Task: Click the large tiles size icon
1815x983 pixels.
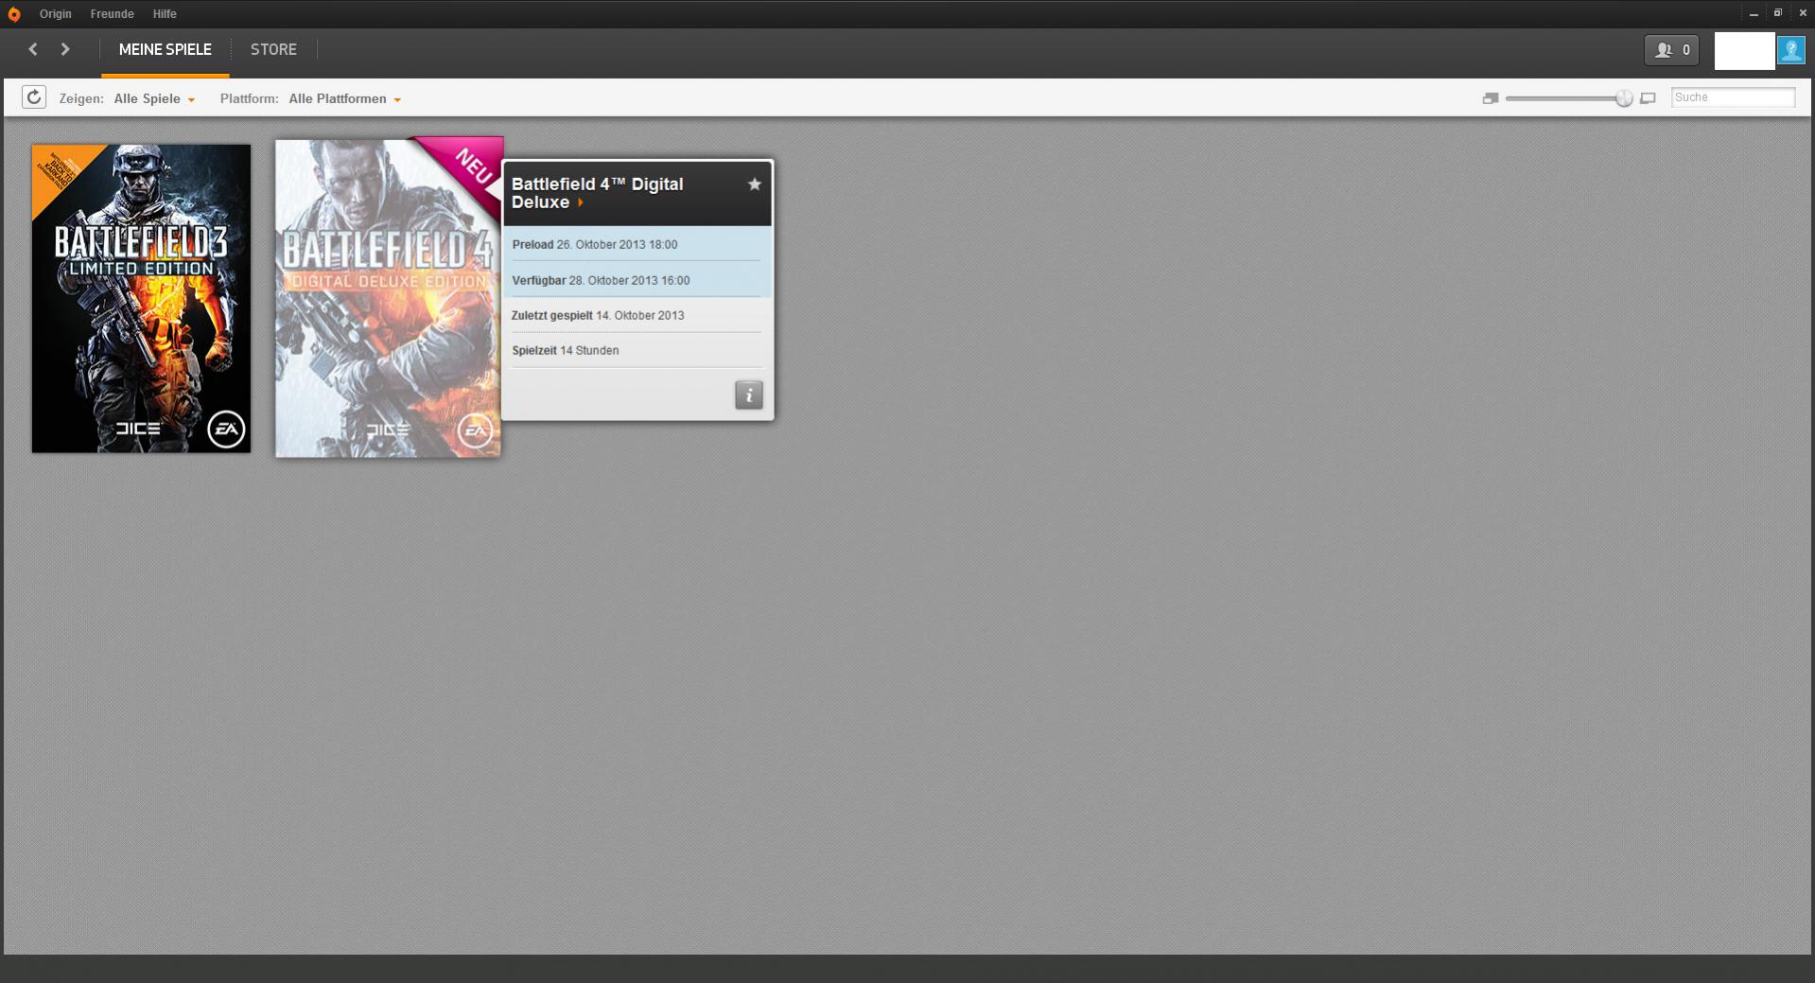Action: tap(1648, 98)
